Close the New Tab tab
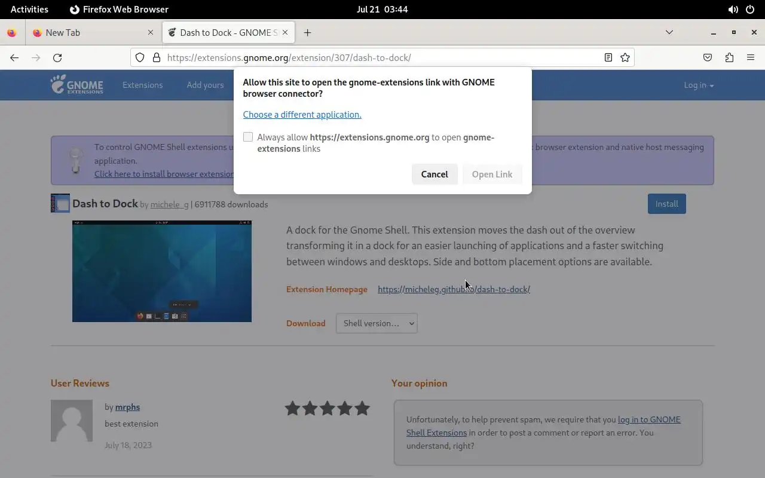 click(151, 32)
